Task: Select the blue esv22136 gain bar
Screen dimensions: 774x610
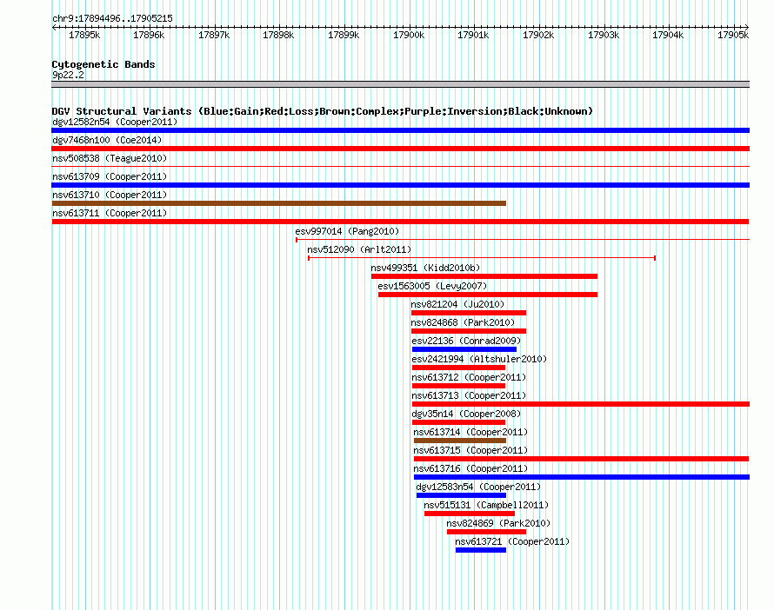Action: (464, 349)
